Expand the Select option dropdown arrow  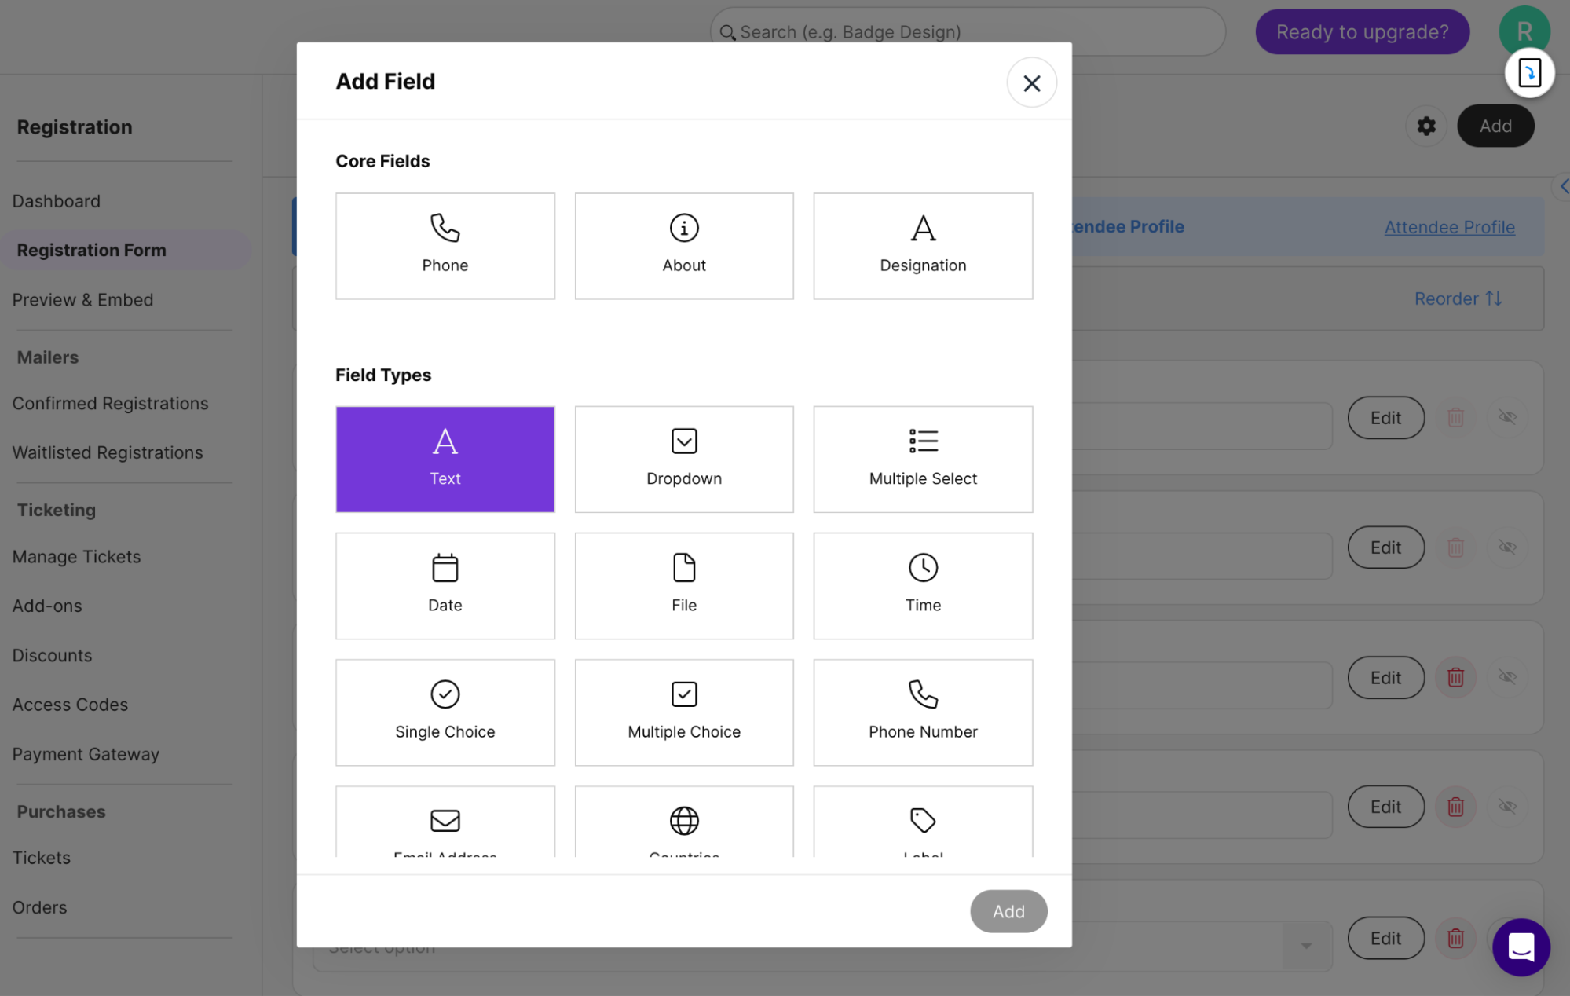1305,946
